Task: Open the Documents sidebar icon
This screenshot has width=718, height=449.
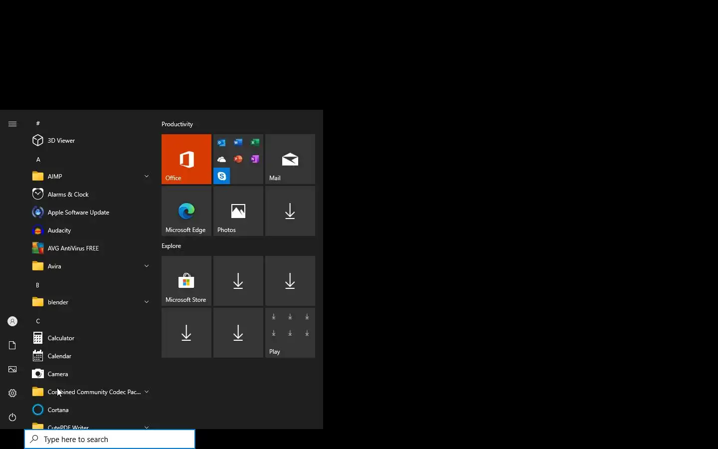Action: coord(12,345)
